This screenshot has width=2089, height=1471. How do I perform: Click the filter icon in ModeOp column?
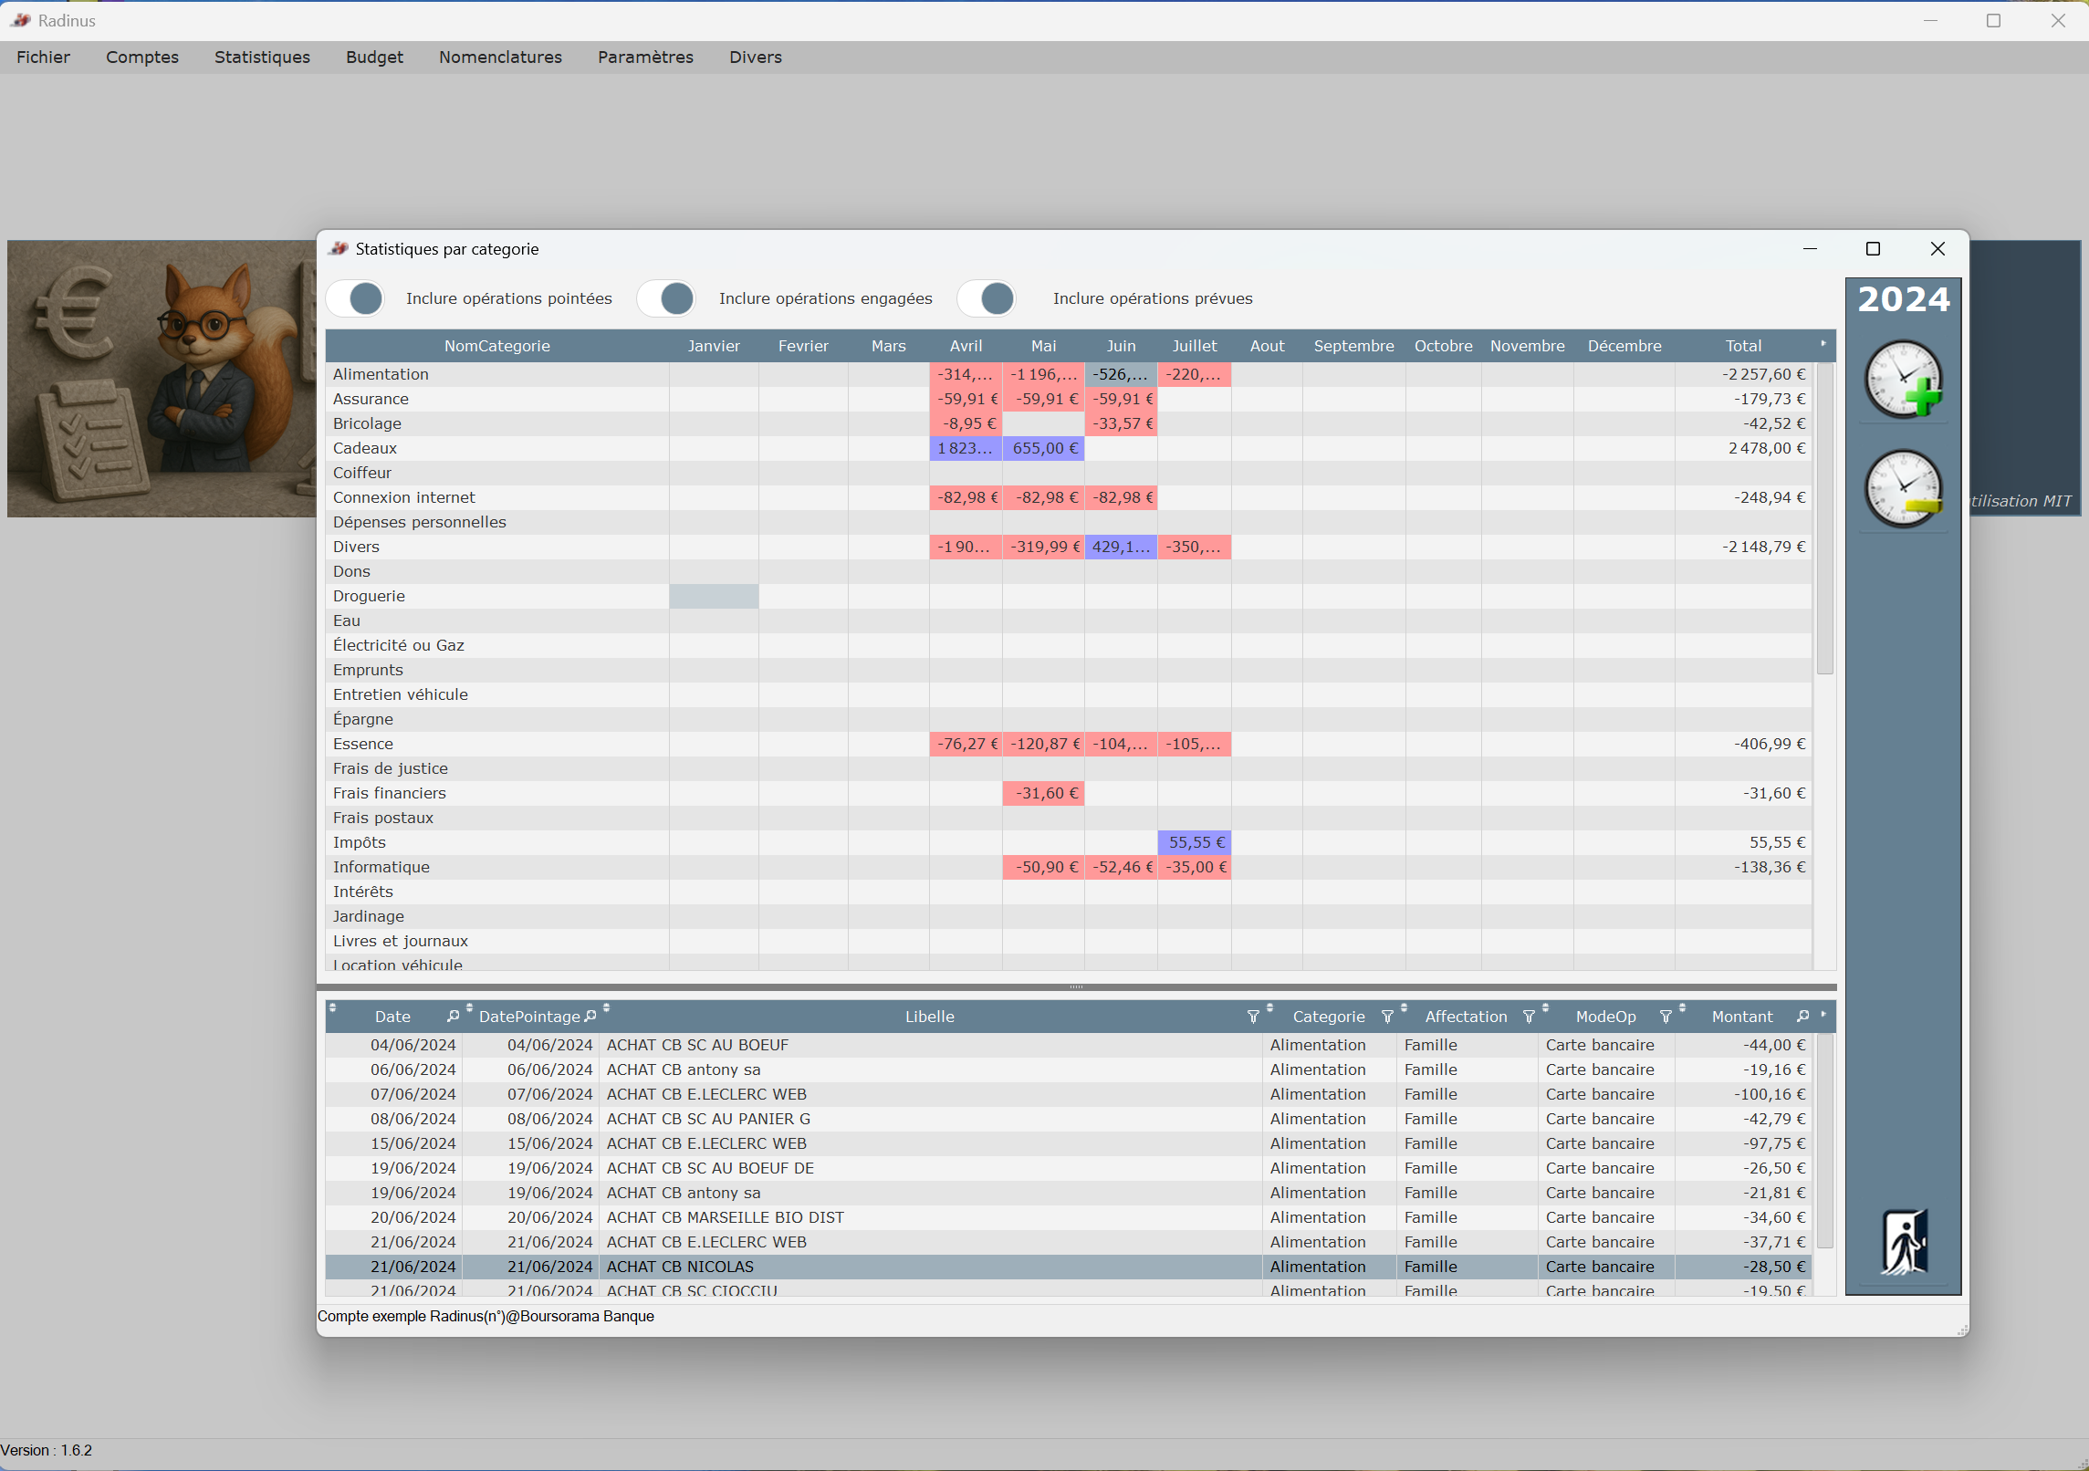click(1666, 1017)
